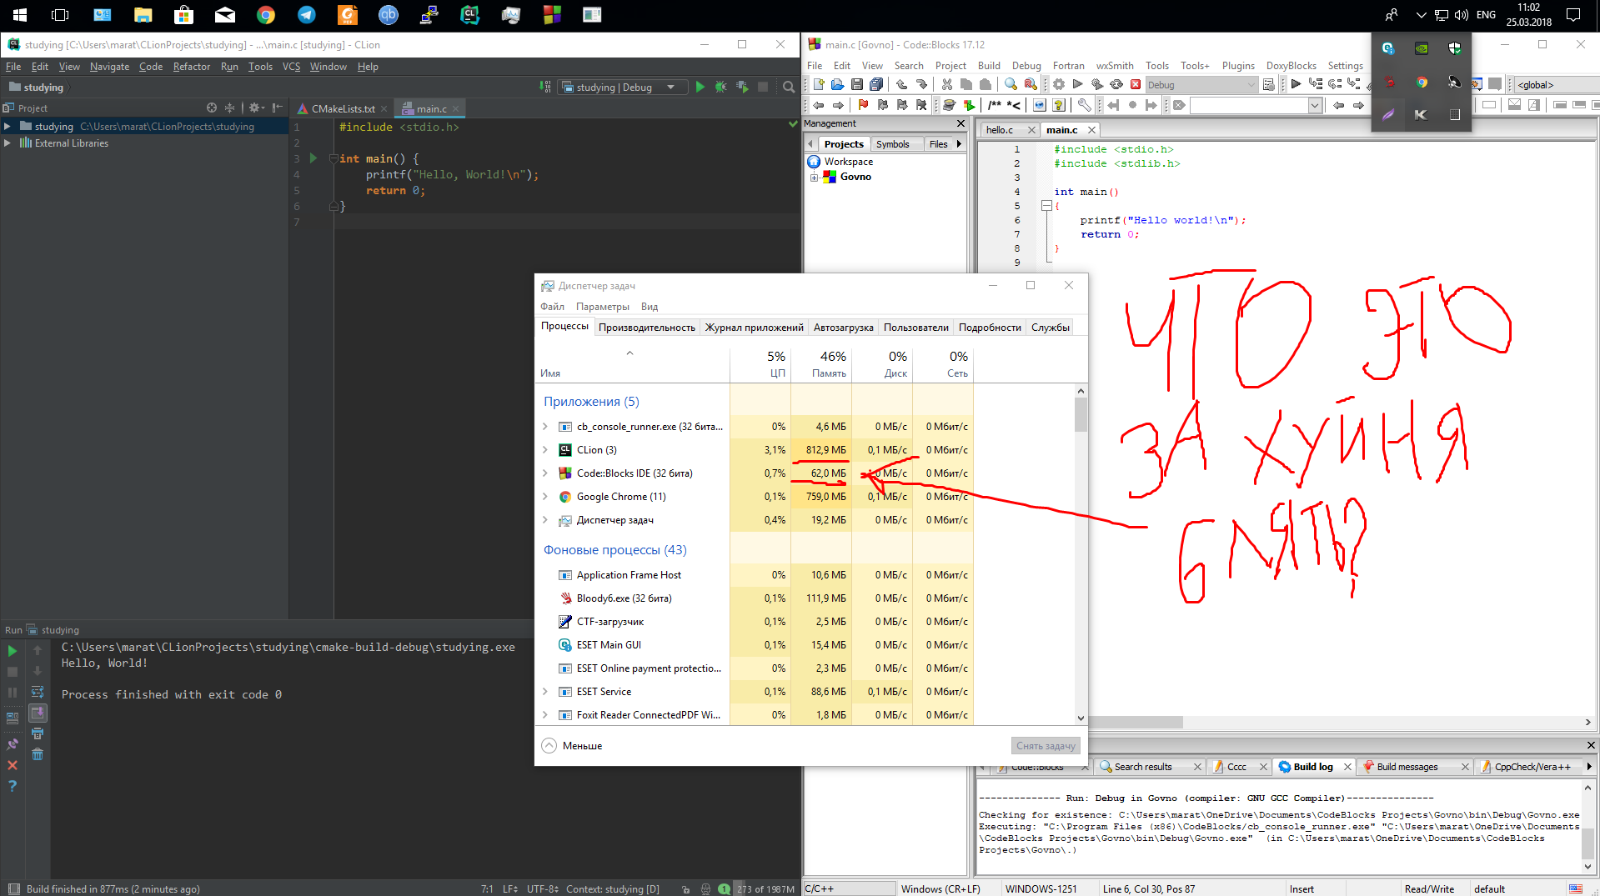Image resolution: width=1600 pixels, height=896 pixels.
Task: Run the studying configuration in CLion toolbar
Action: click(x=700, y=87)
